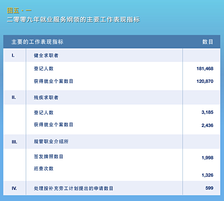
Task: Click the column header 数目
Action: click(208, 42)
